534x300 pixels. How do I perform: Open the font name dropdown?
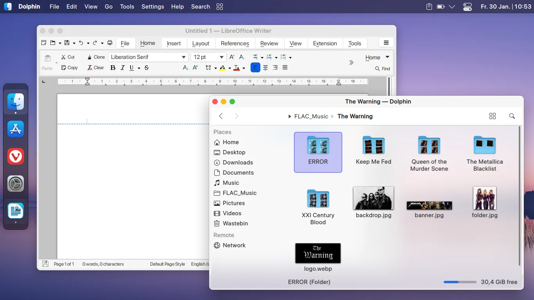[x=183, y=57]
